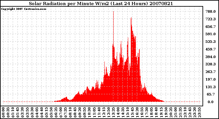Click the 591.0 y-axis label
Image resolution: width=219 pixels, height=119 pixels.
tap(210, 34)
